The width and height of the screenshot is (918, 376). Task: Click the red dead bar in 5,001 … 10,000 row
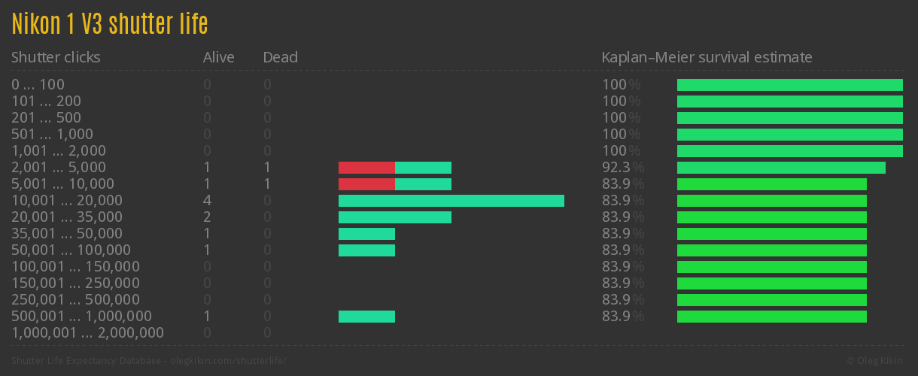[366, 184]
